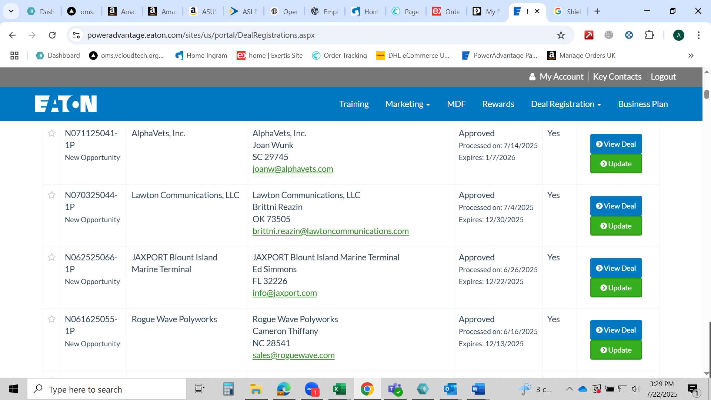The image size is (711, 400).
Task: Expand the Deal Registration dropdown menu
Action: (x=566, y=104)
